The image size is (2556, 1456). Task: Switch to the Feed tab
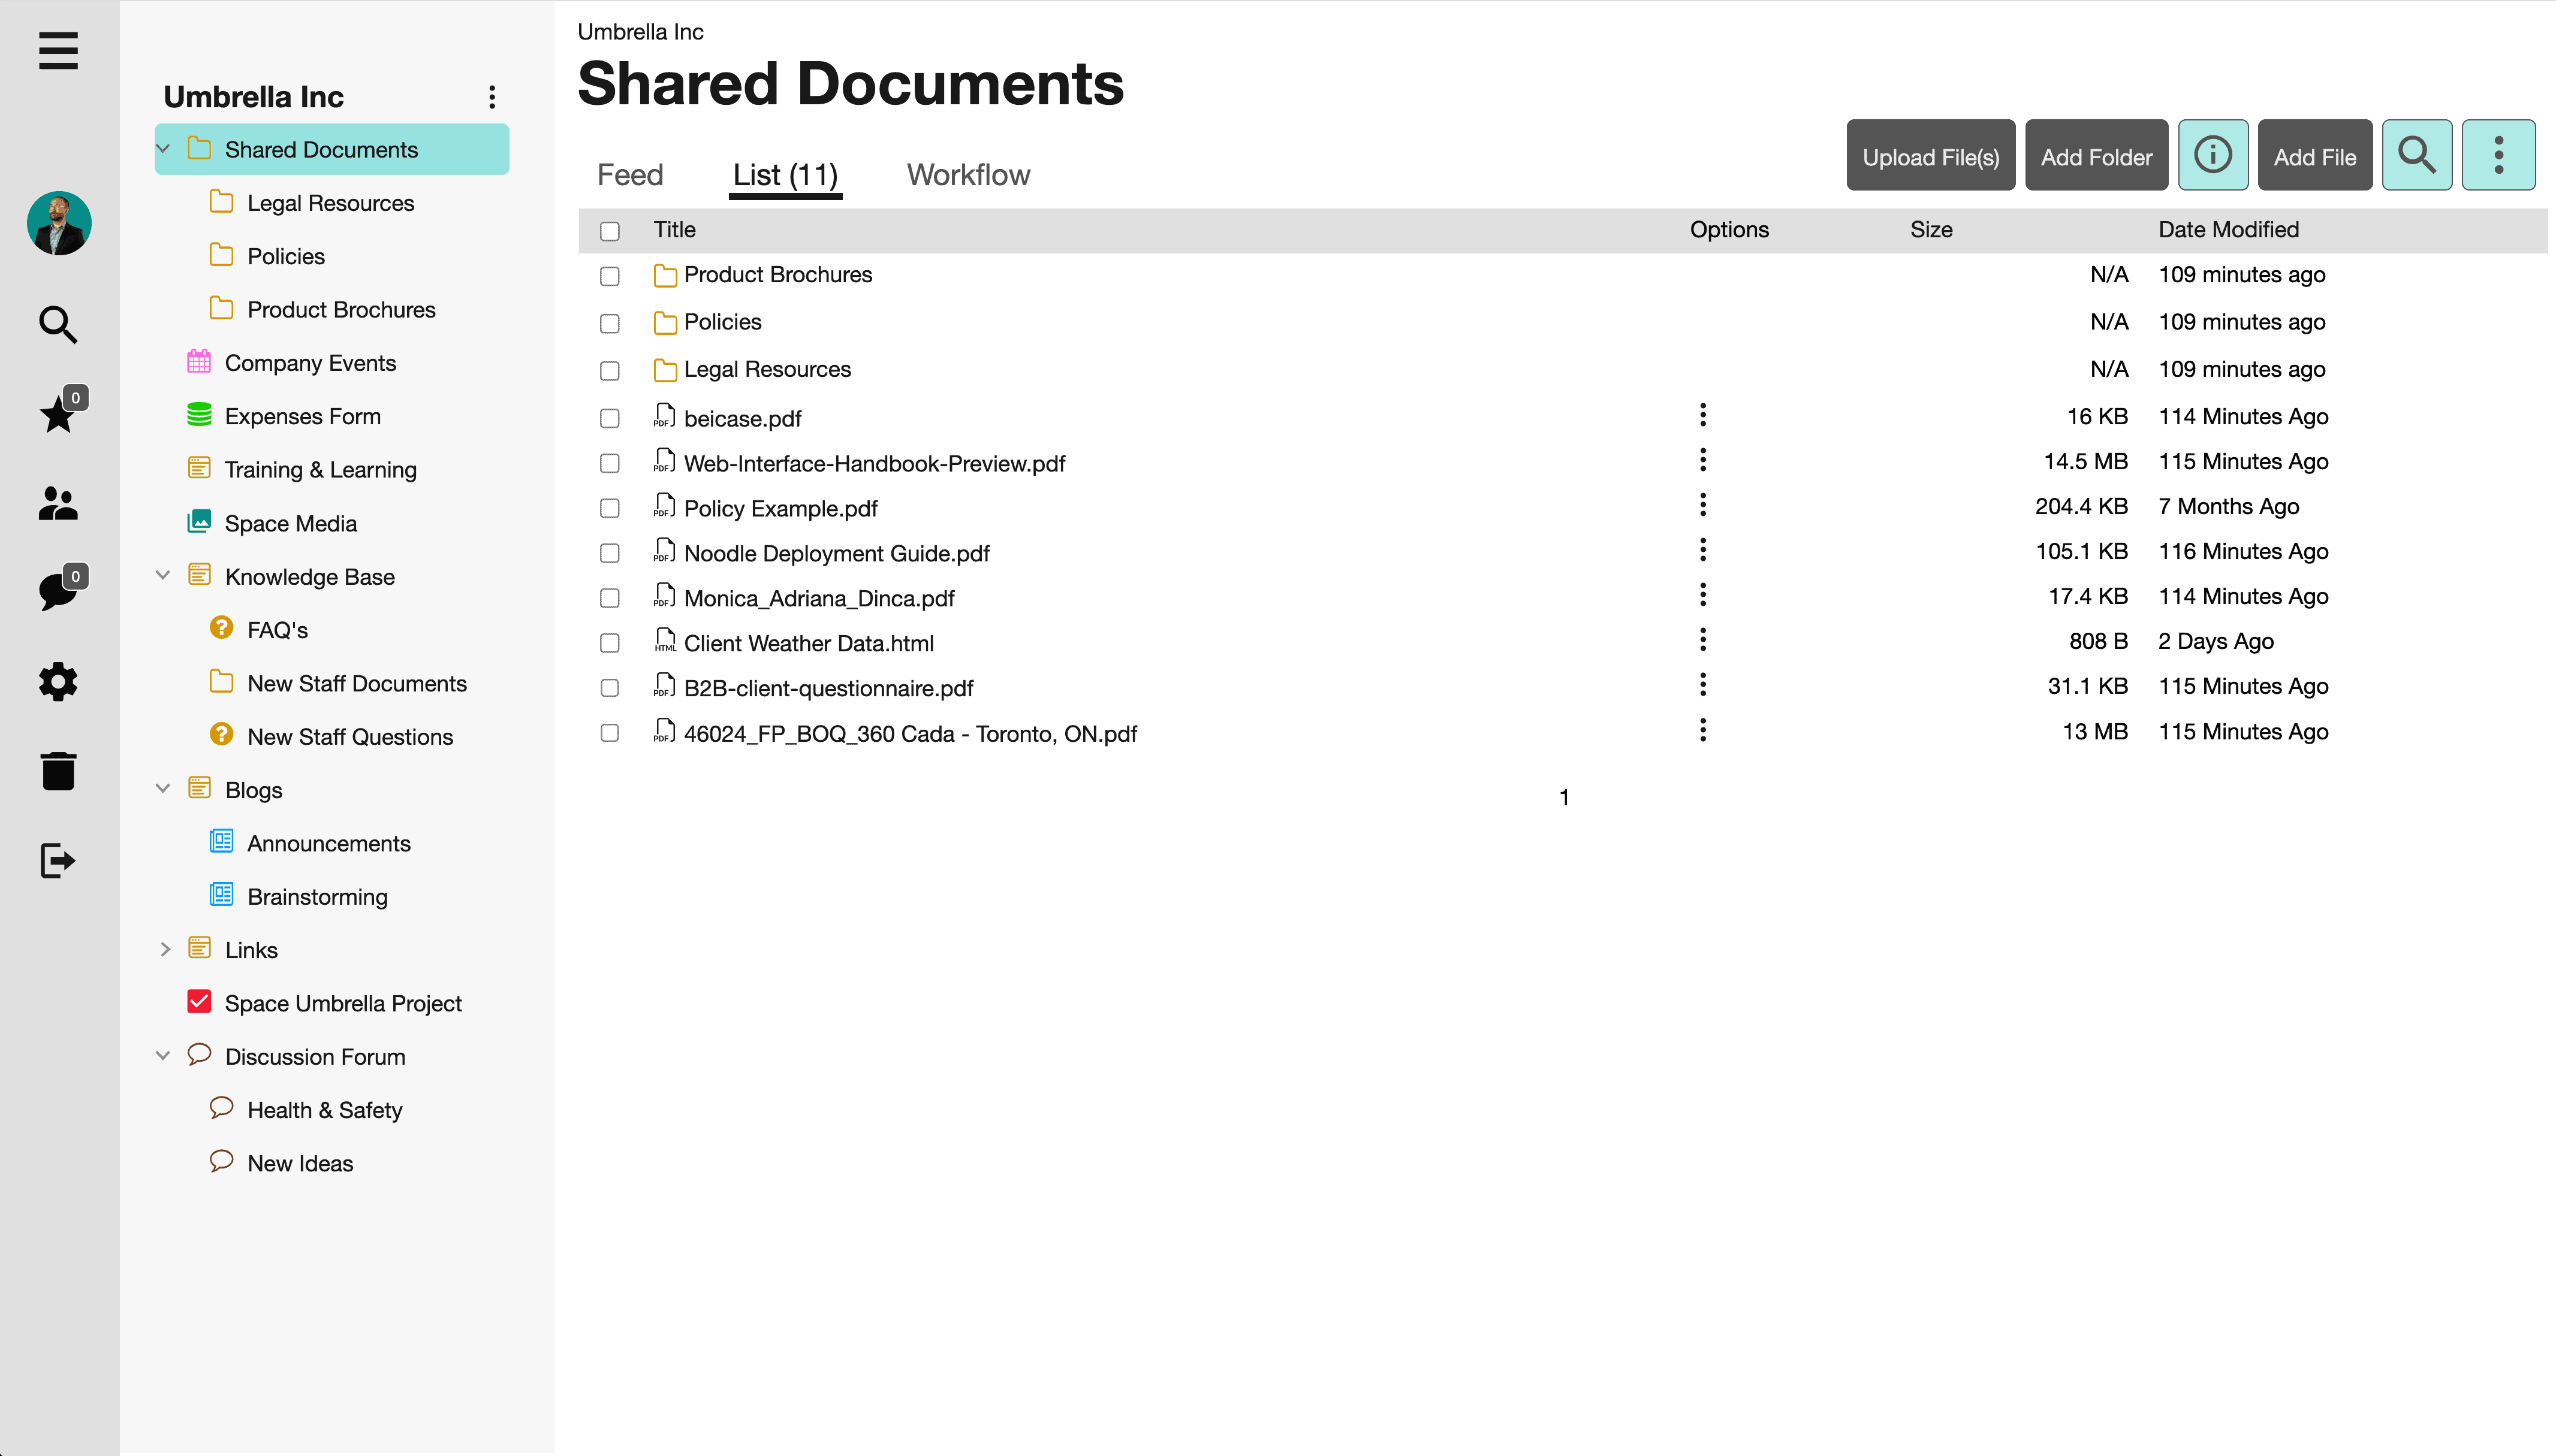coord(628,174)
